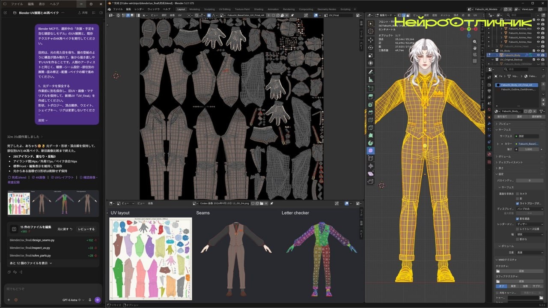Click the viewport zoom magnifier icon
The width and height of the screenshot is (548, 308).
tap(475, 42)
